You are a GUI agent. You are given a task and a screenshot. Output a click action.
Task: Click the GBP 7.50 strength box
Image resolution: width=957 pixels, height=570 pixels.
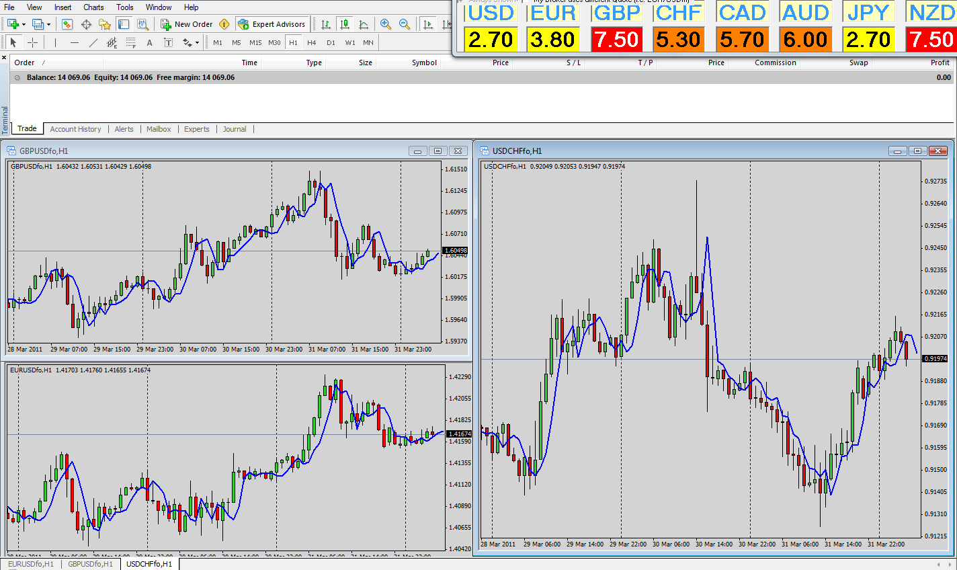point(617,40)
